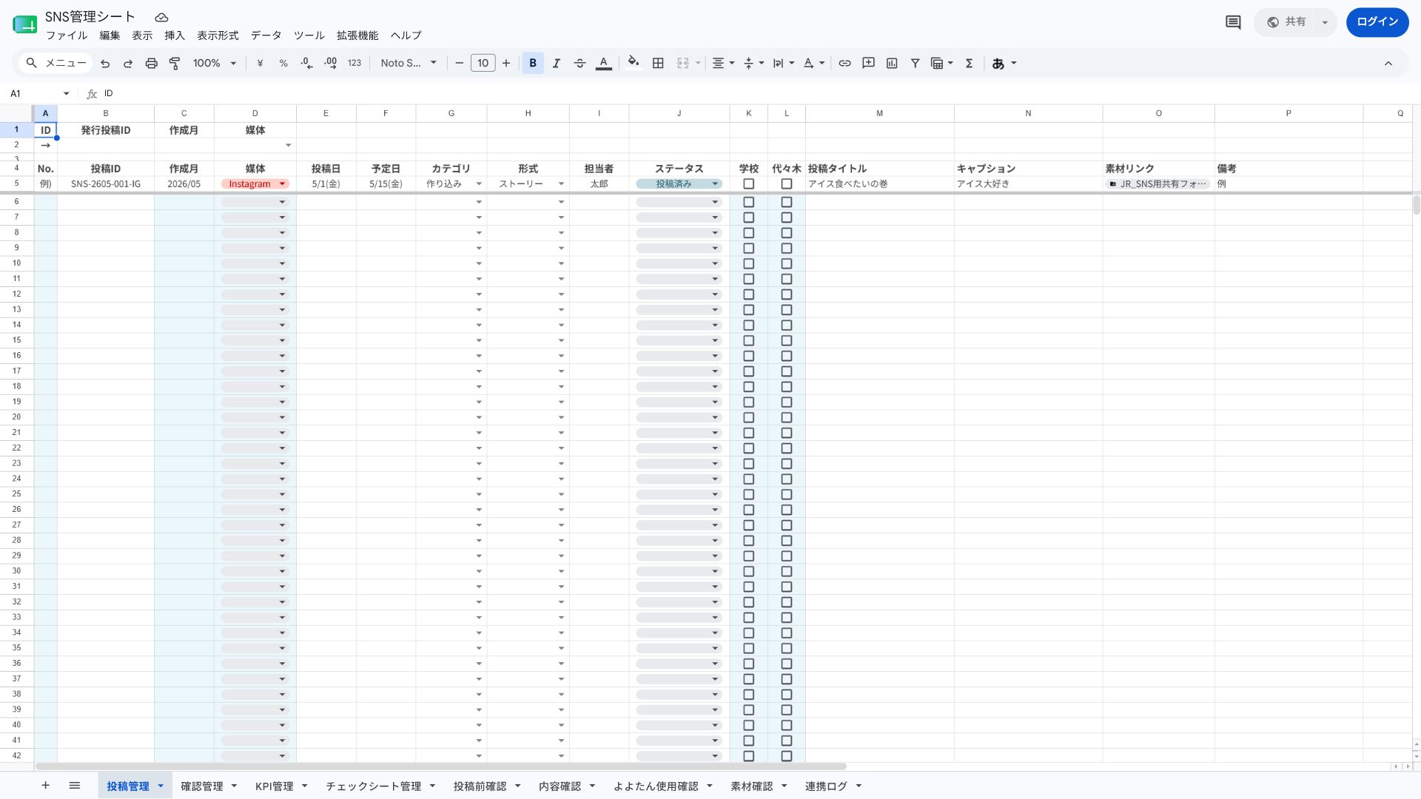Activate the paint format roller icon

click(175, 64)
